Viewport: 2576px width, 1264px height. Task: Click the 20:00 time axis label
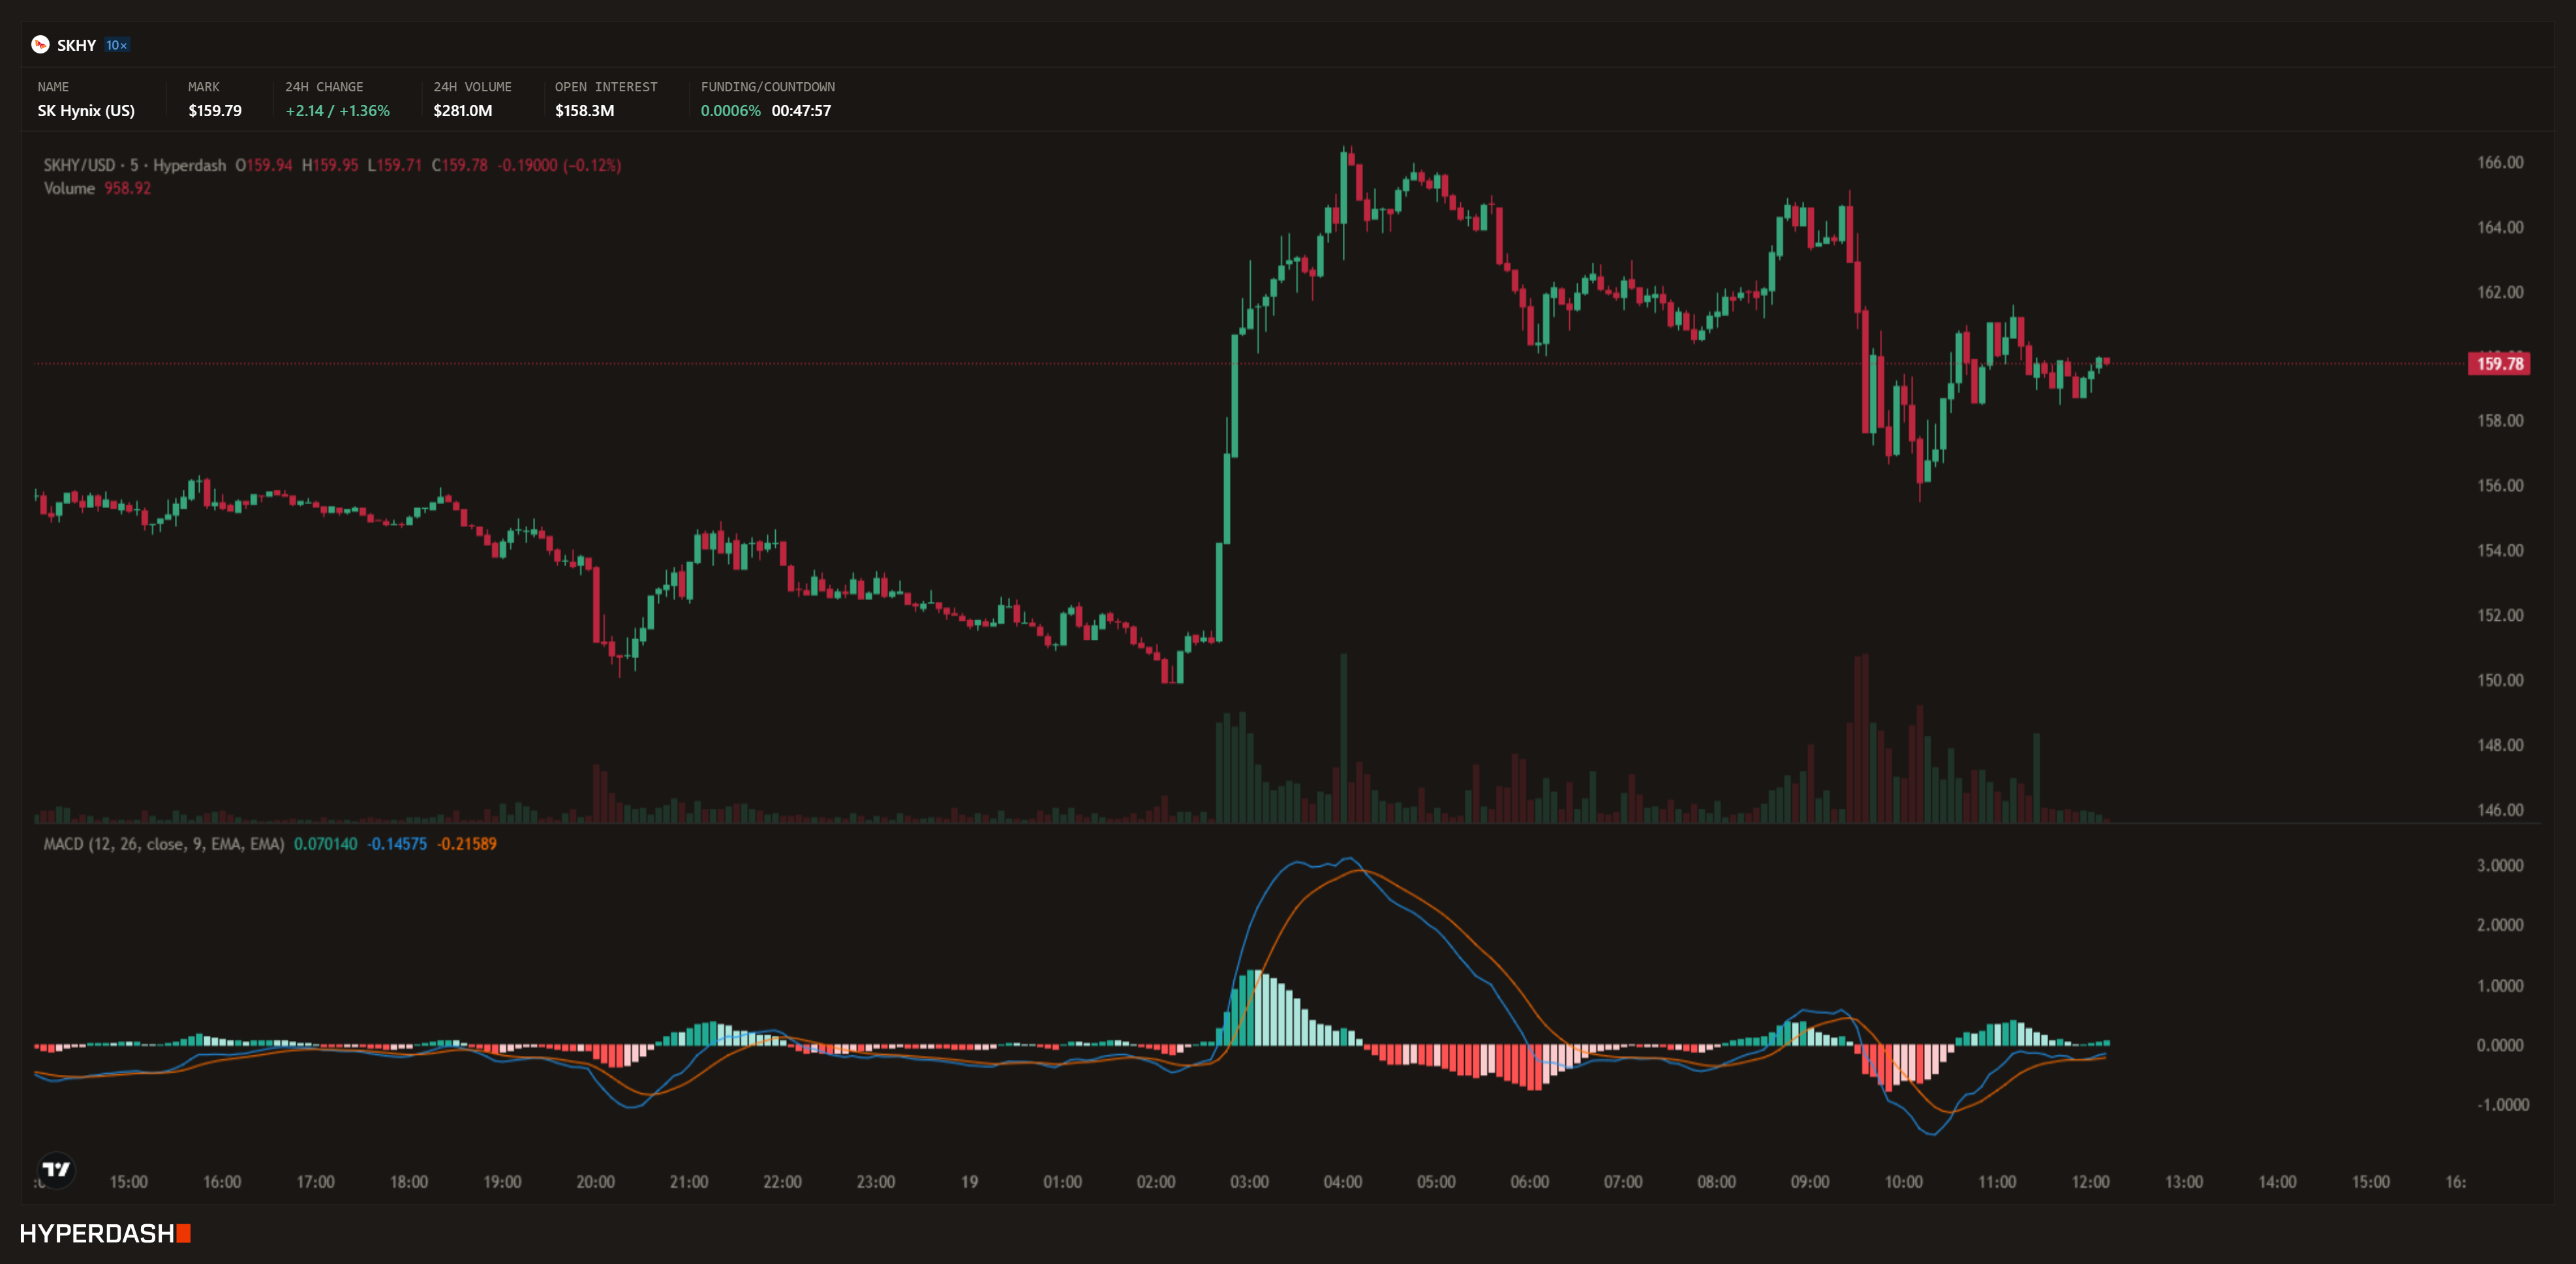click(x=596, y=1182)
